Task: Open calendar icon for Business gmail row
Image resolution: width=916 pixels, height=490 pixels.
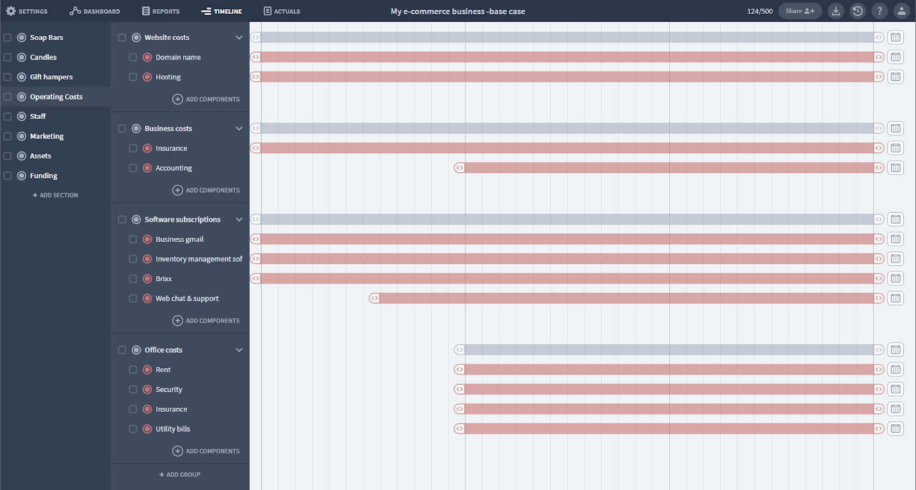Action: 895,239
